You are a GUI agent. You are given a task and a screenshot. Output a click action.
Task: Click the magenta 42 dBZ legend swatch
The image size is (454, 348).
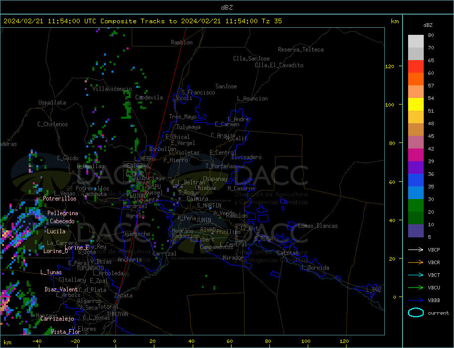[x=416, y=155]
